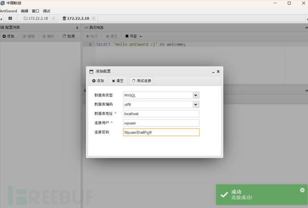
Task: Dismiss the 连接成功 notification
Action: coord(302,190)
